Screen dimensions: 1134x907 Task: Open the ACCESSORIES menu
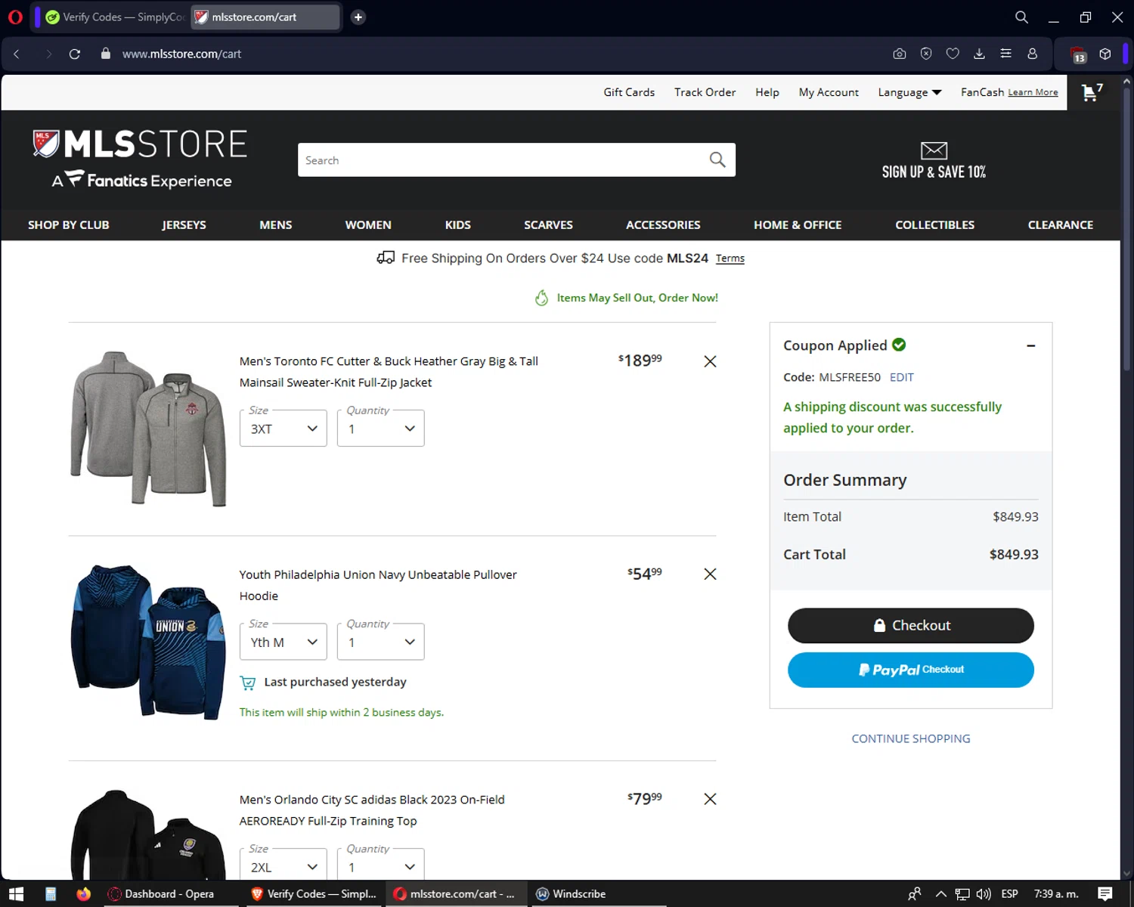tap(663, 224)
